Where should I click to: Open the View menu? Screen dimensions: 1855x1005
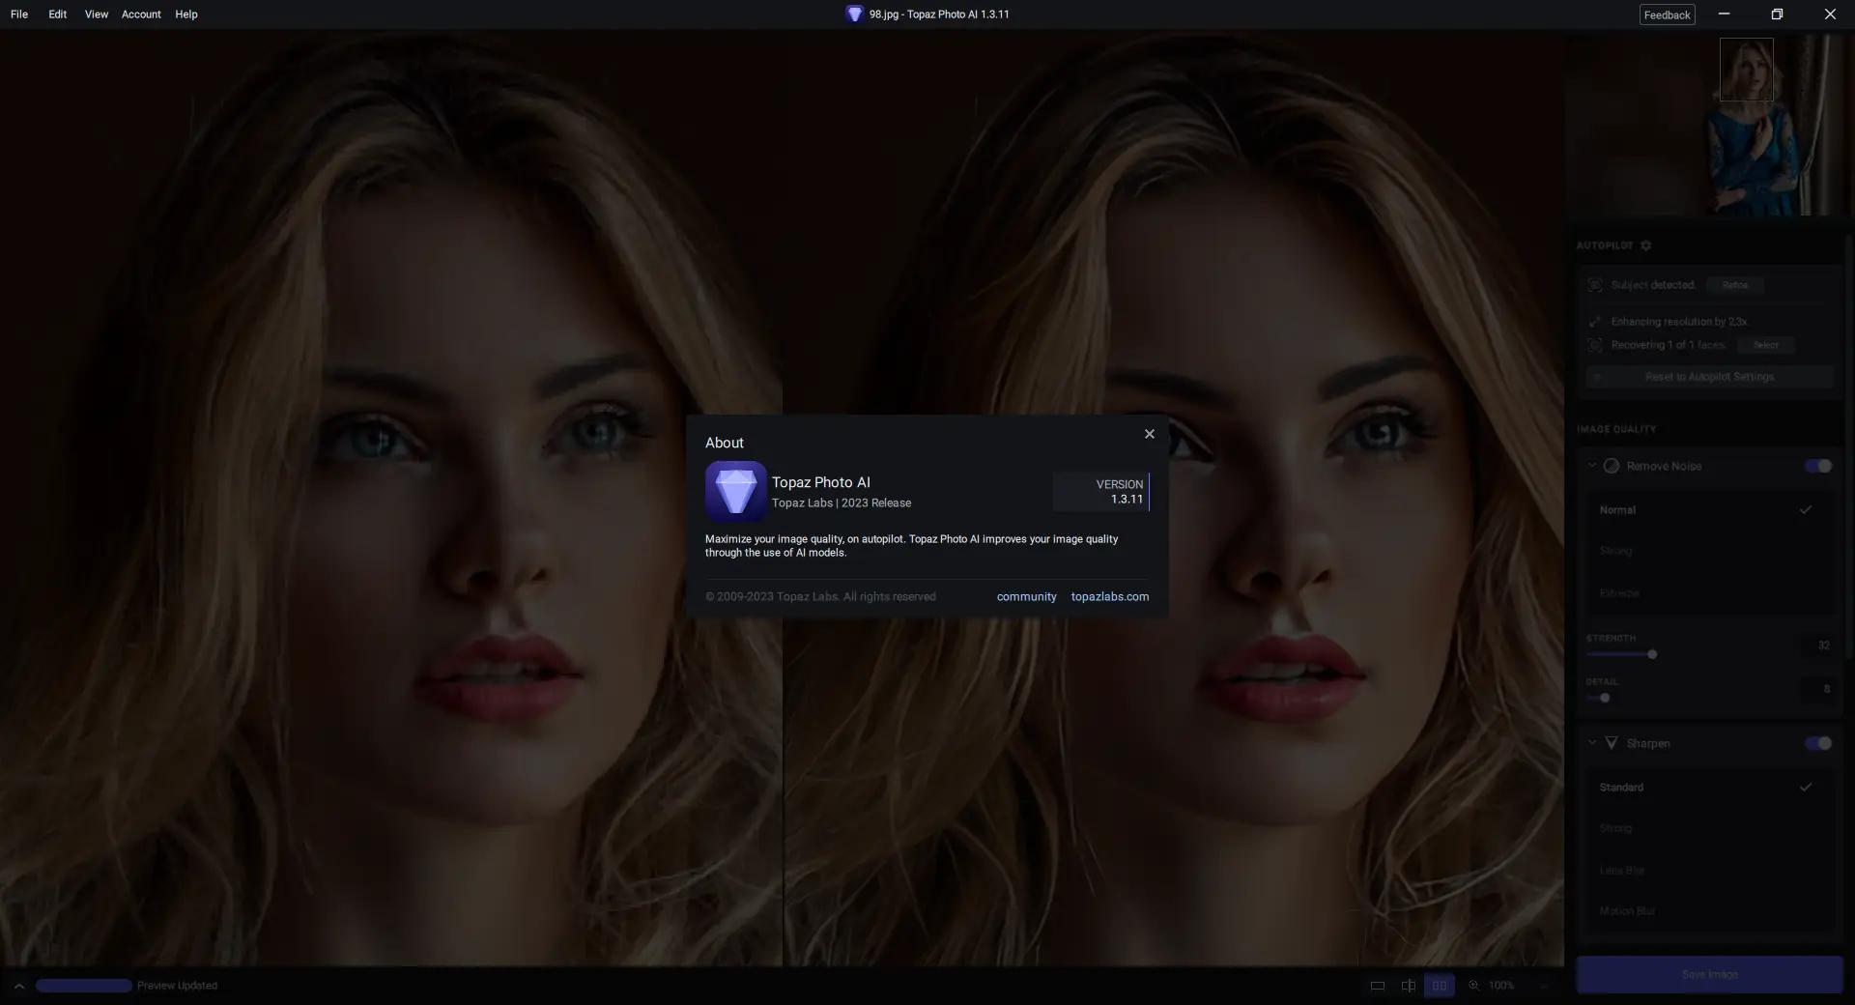click(96, 14)
